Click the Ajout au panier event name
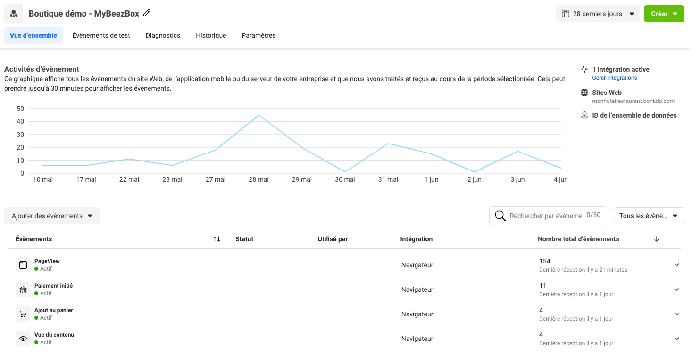 (x=54, y=310)
